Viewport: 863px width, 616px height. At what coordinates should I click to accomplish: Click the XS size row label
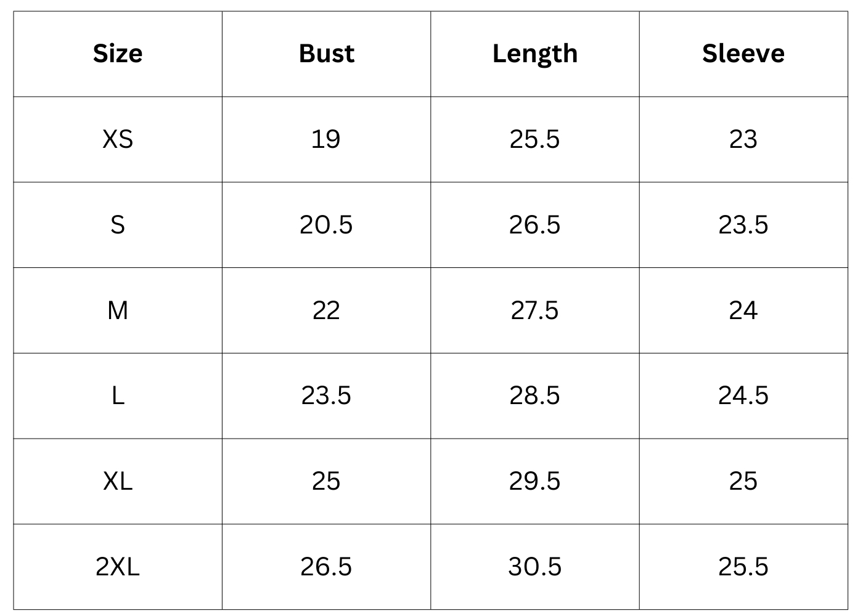[x=118, y=139]
